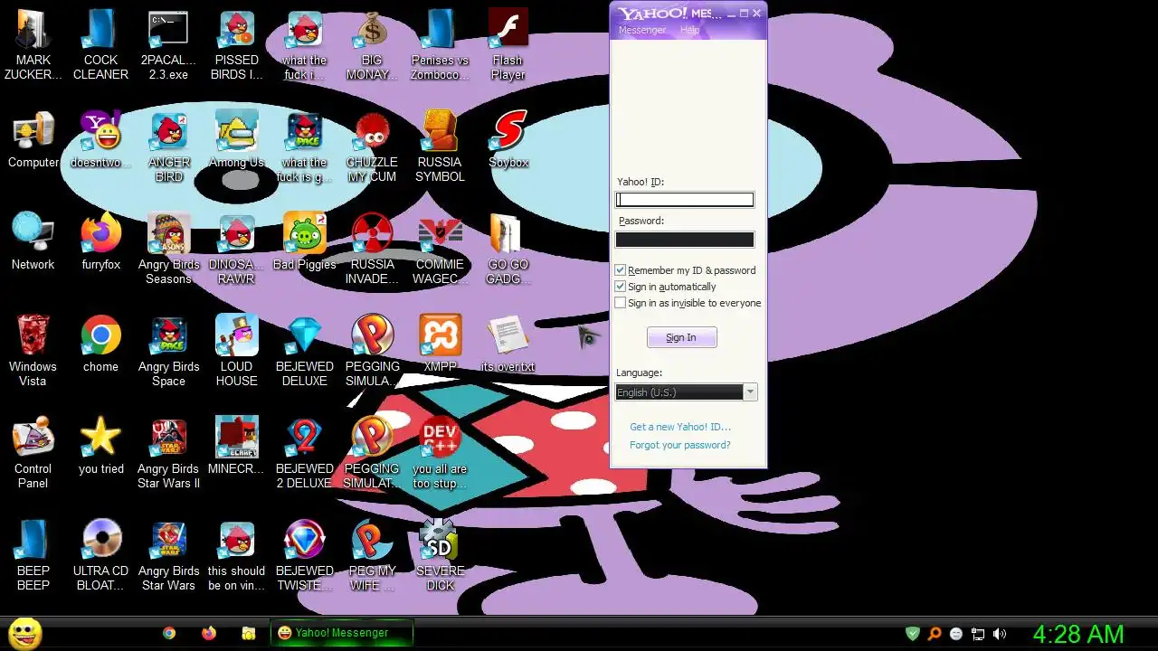Open the network tray icon
The image size is (1158, 651).
click(978, 634)
